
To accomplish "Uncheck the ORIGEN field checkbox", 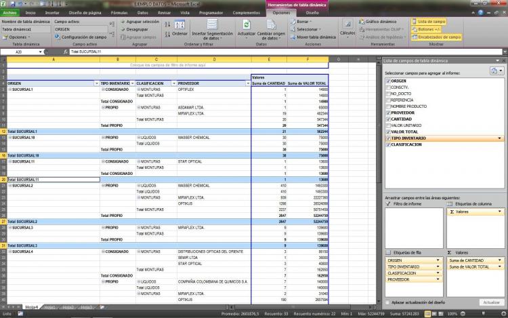I will 388,81.
